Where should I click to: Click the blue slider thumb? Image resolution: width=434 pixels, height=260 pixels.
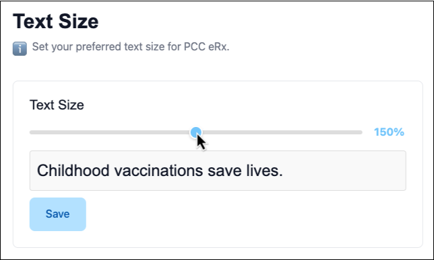(x=196, y=132)
